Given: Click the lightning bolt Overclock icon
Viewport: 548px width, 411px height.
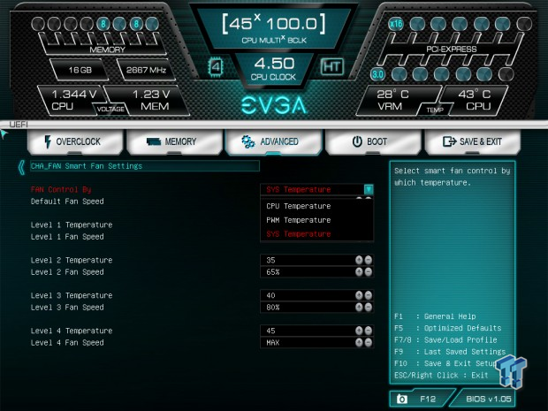Looking at the screenshot, I should 48,142.
